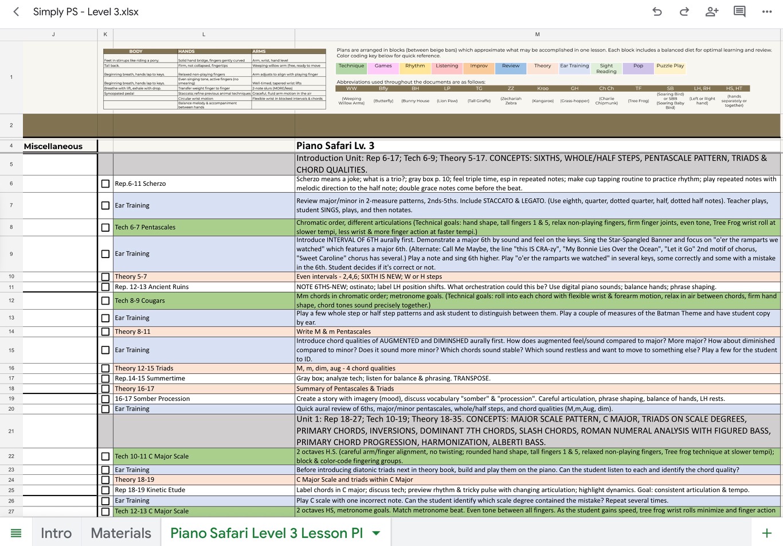Viewport: 783px width, 546px height.
Task: Select the Even intervals 2,4,6 cell
Action: [538, 276]
